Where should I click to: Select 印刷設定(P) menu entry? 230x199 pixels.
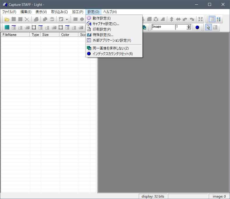(114, 29)
